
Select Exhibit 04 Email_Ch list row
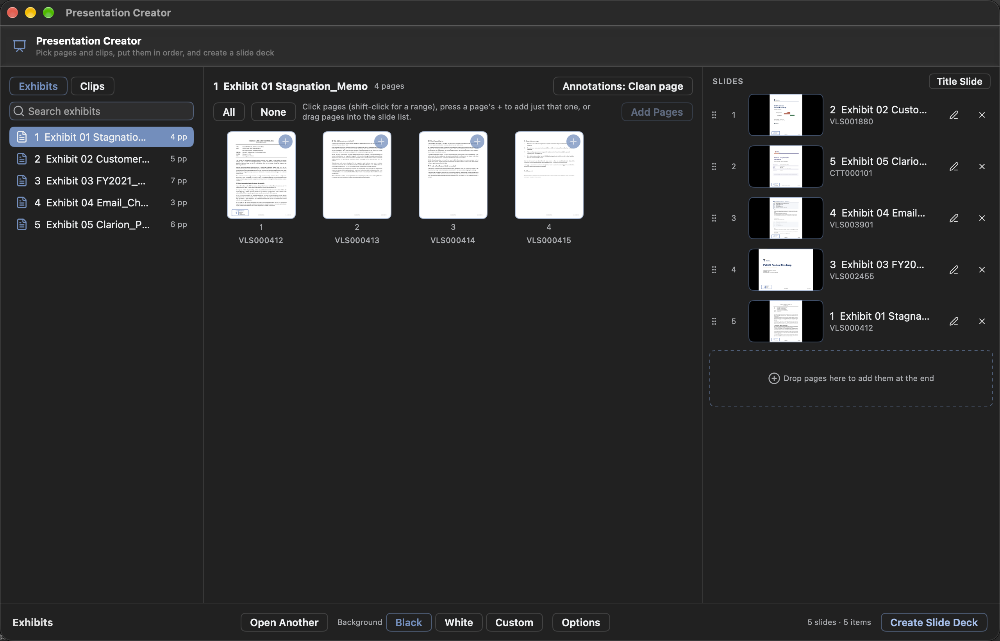click(102, 203)
